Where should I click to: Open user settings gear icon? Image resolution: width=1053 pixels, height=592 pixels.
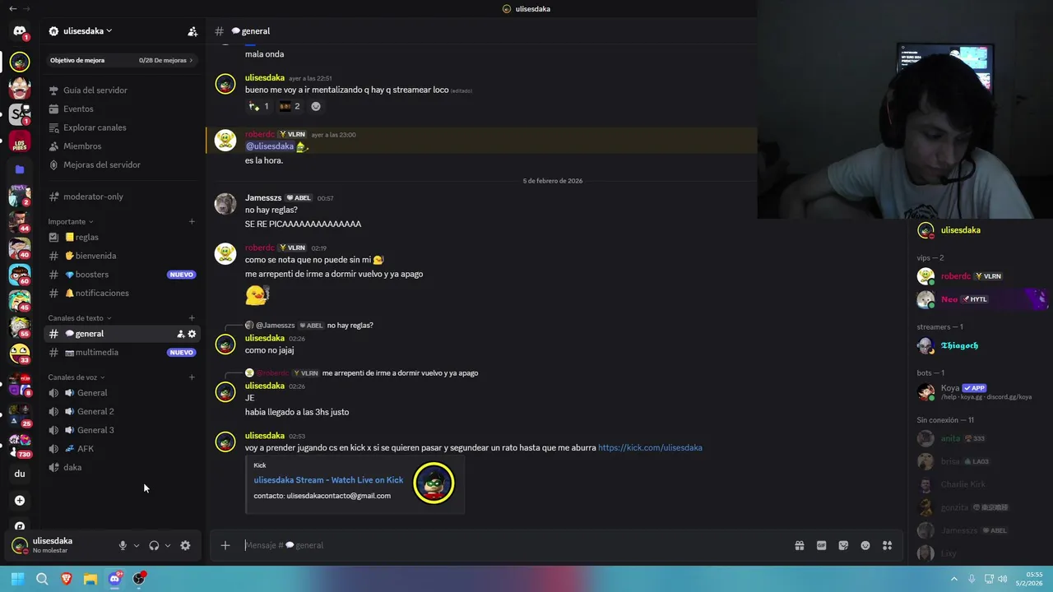click(185, 545)
